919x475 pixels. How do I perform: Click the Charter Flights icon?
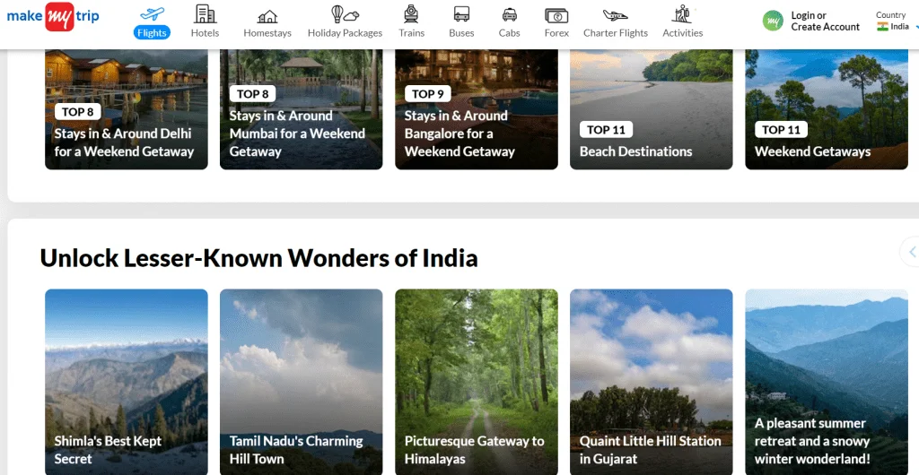tap(615, 15)
